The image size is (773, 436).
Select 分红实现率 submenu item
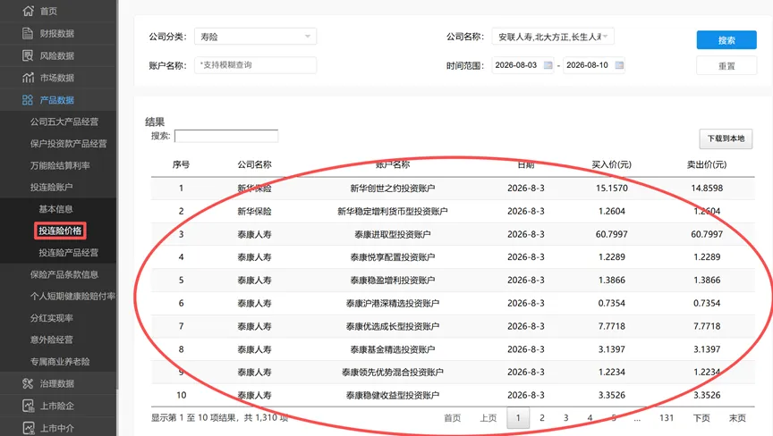tap(51, 318)
